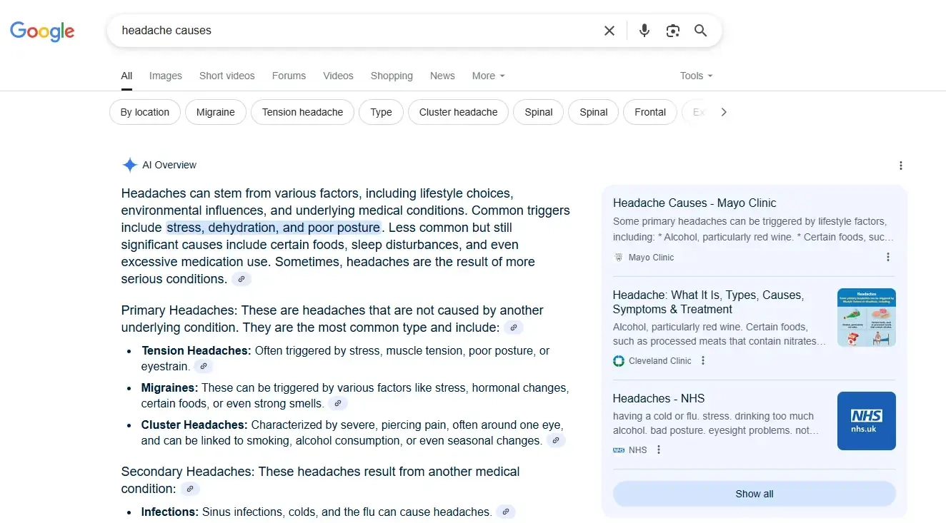Click the Cleveland Clinic headache infographic thumbnail
The image size is (946, 523).
[867, 318]
